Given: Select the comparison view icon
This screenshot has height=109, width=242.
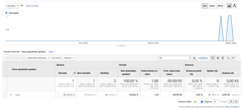Looking at the screenshot, I should click(228, 58).
